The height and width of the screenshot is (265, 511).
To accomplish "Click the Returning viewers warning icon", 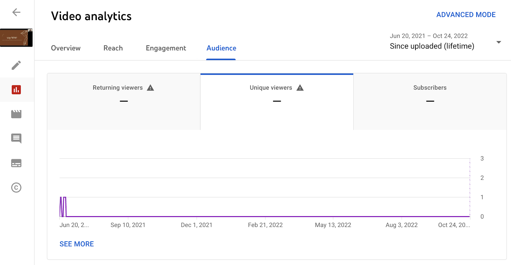I will (x=150, y=88).
